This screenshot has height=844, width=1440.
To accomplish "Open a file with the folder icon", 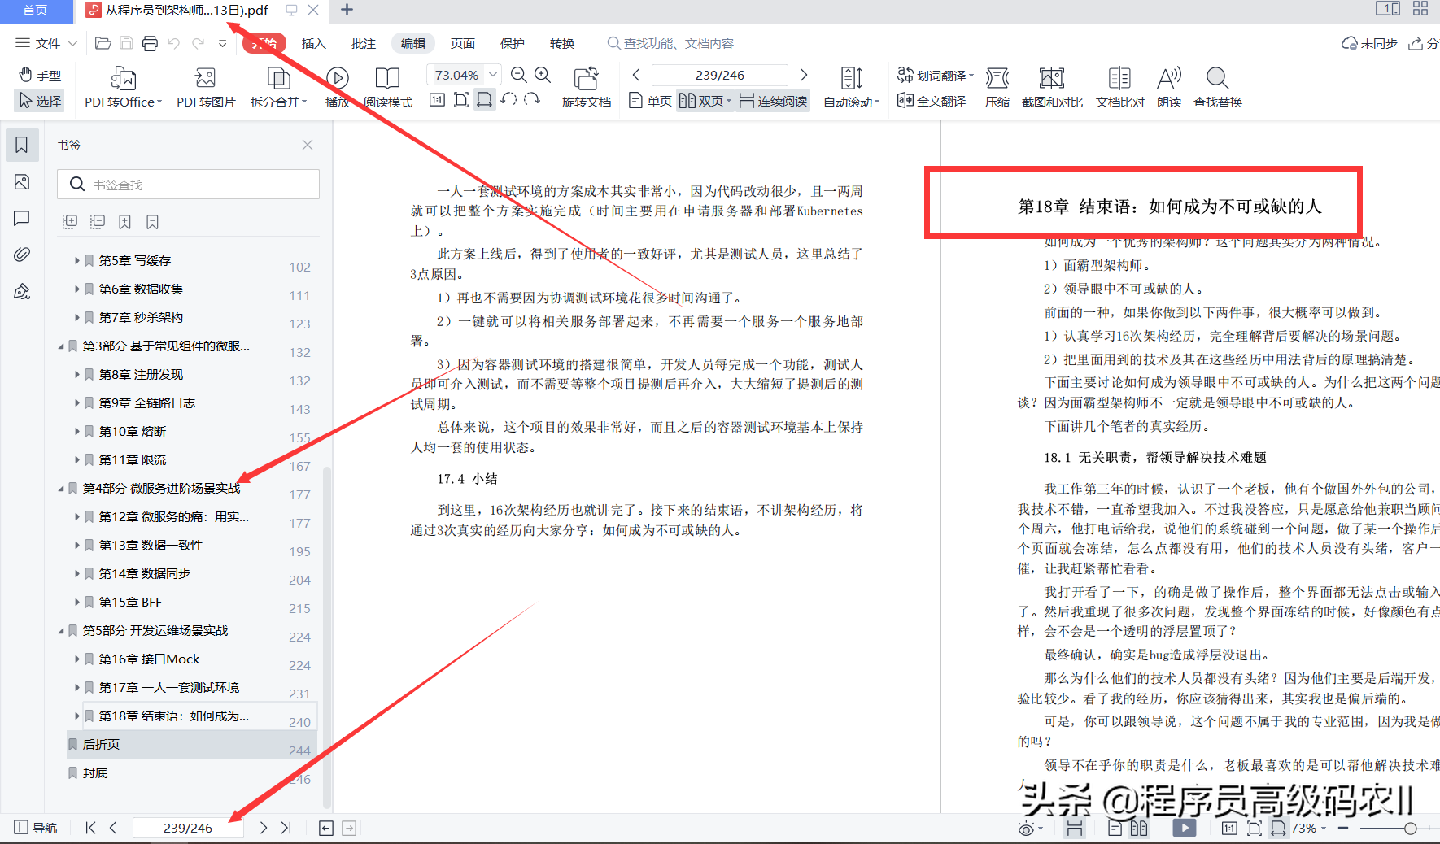I will click(x=103, y=43).
